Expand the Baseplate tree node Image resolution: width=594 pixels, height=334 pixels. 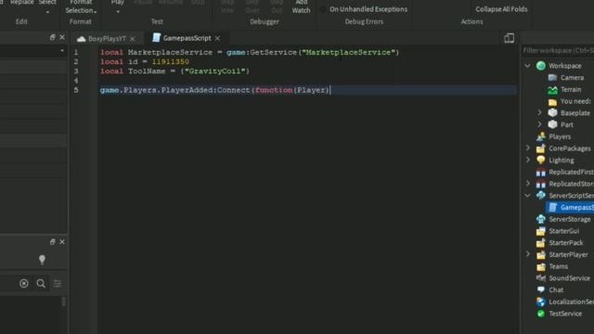click(x=539, y=112)
